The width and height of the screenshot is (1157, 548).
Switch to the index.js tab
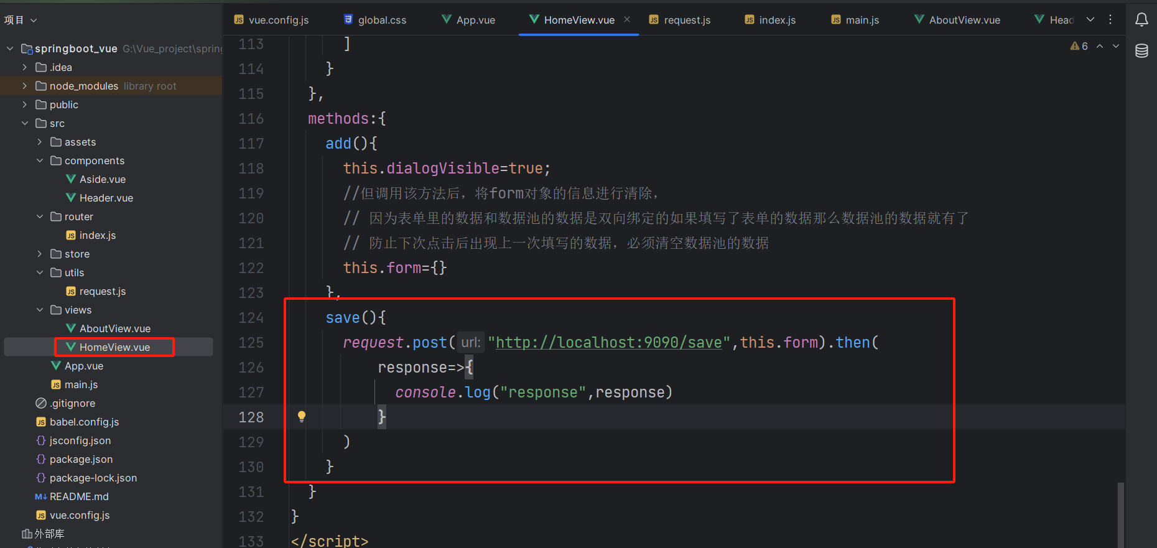pos(770,20)
